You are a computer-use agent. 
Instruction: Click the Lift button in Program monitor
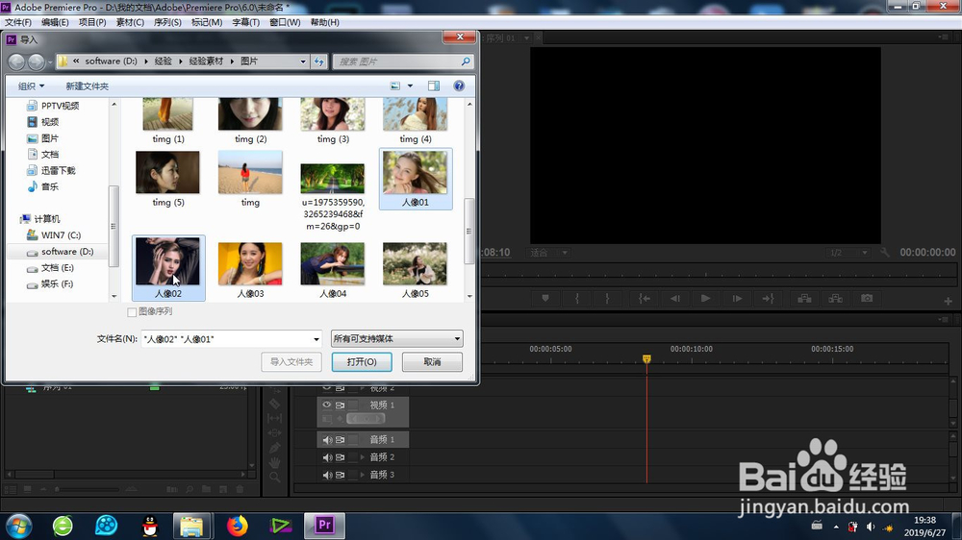(804, 299)
